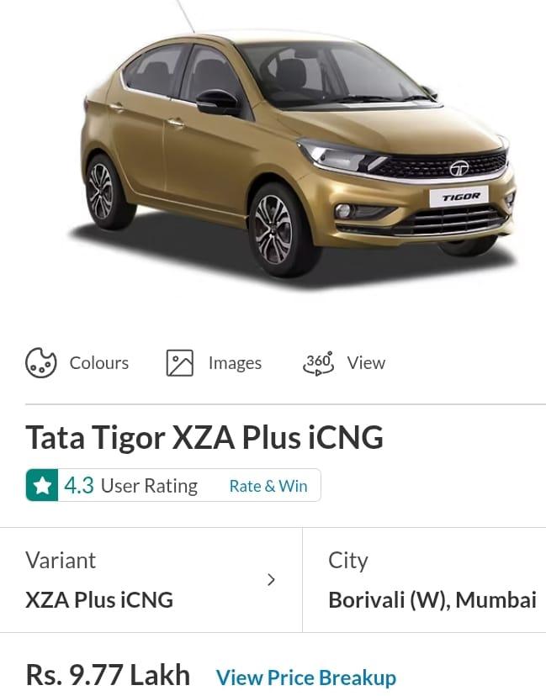This screenshot has height=696, width=546.
Task: Click the Rs. 9.77 Lakh price
Action: [108, 676]
